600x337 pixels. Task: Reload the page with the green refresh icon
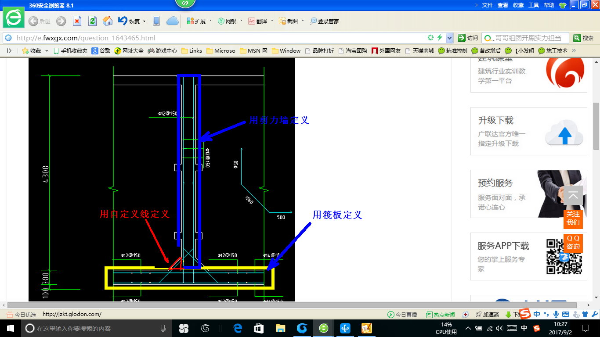92,21
